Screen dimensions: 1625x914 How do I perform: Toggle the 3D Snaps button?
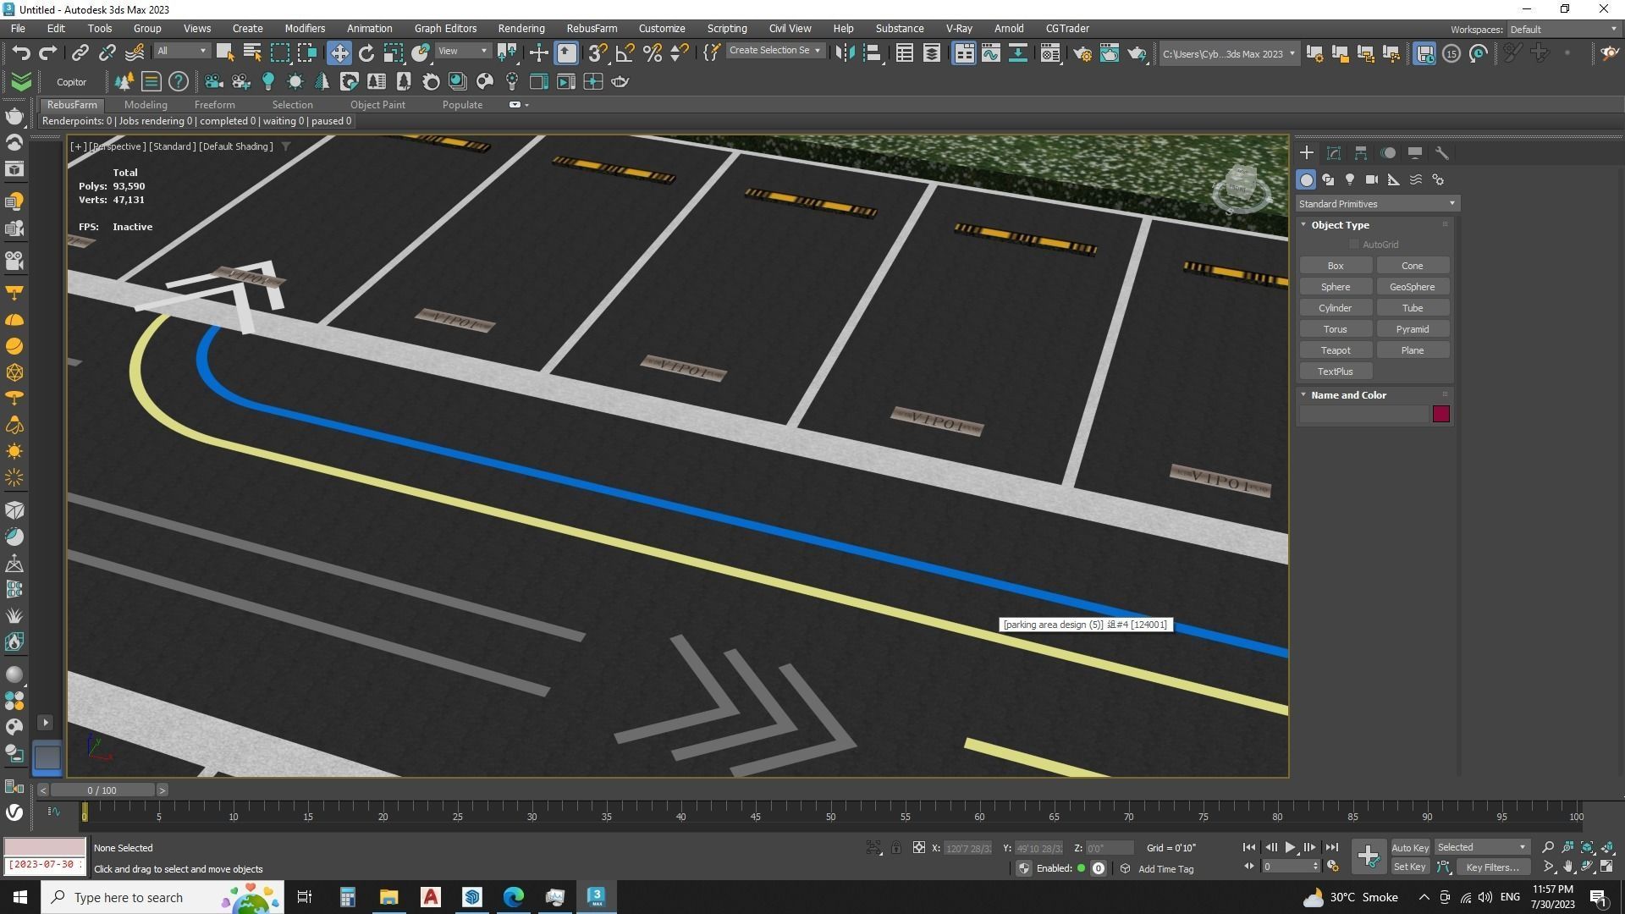[598, 53]
